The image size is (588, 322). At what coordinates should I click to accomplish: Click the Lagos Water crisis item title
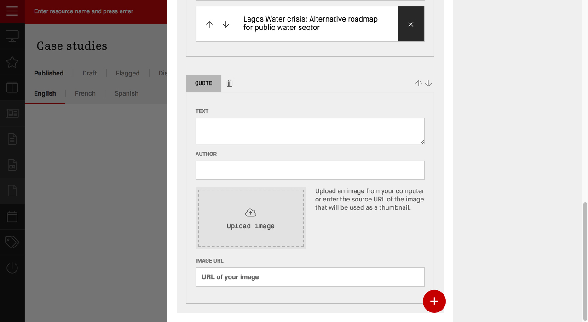pyautogui.click(x=311, y=23)
